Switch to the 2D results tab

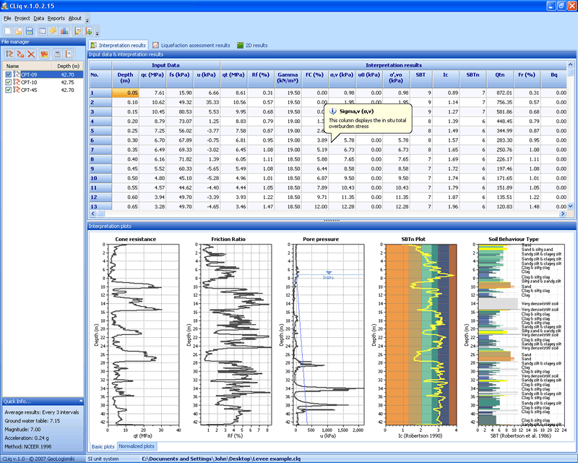252,45
